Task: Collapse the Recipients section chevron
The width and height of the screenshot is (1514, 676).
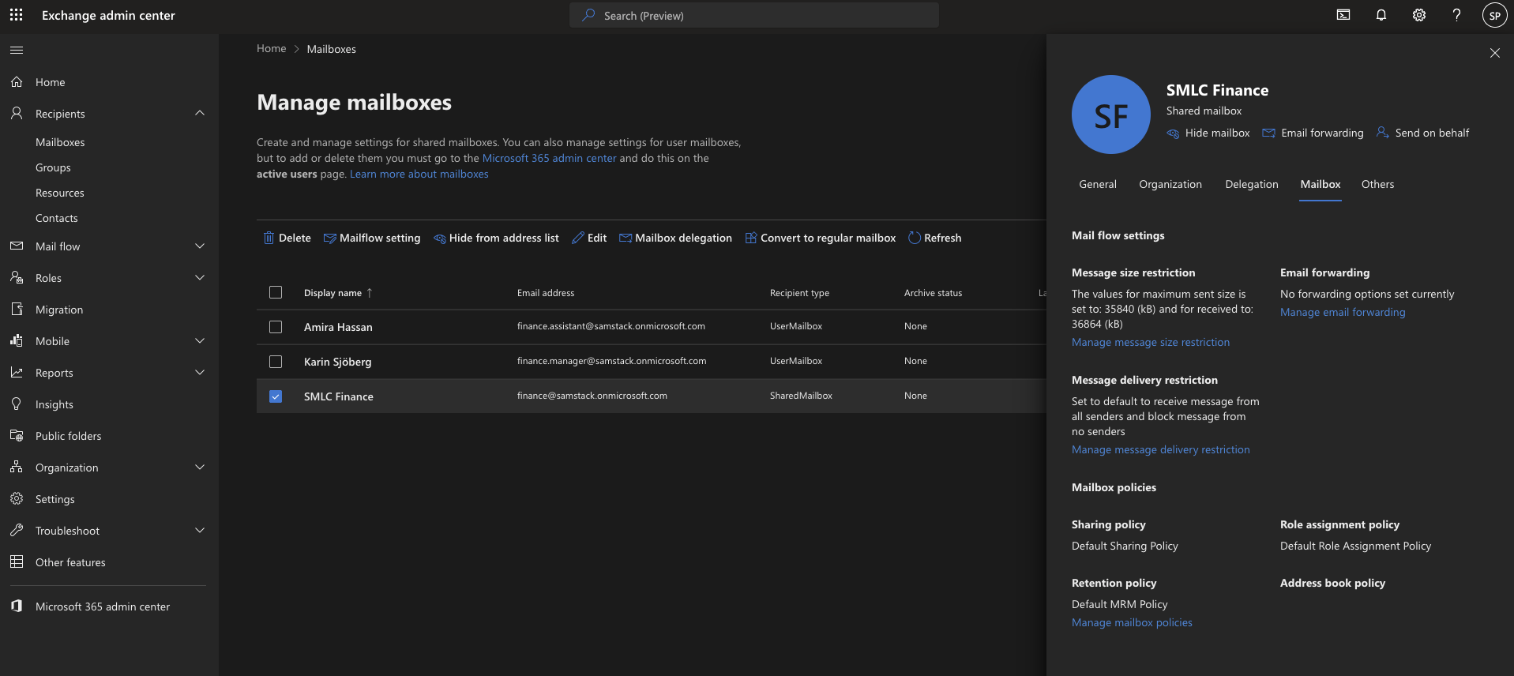Action: 200,113
